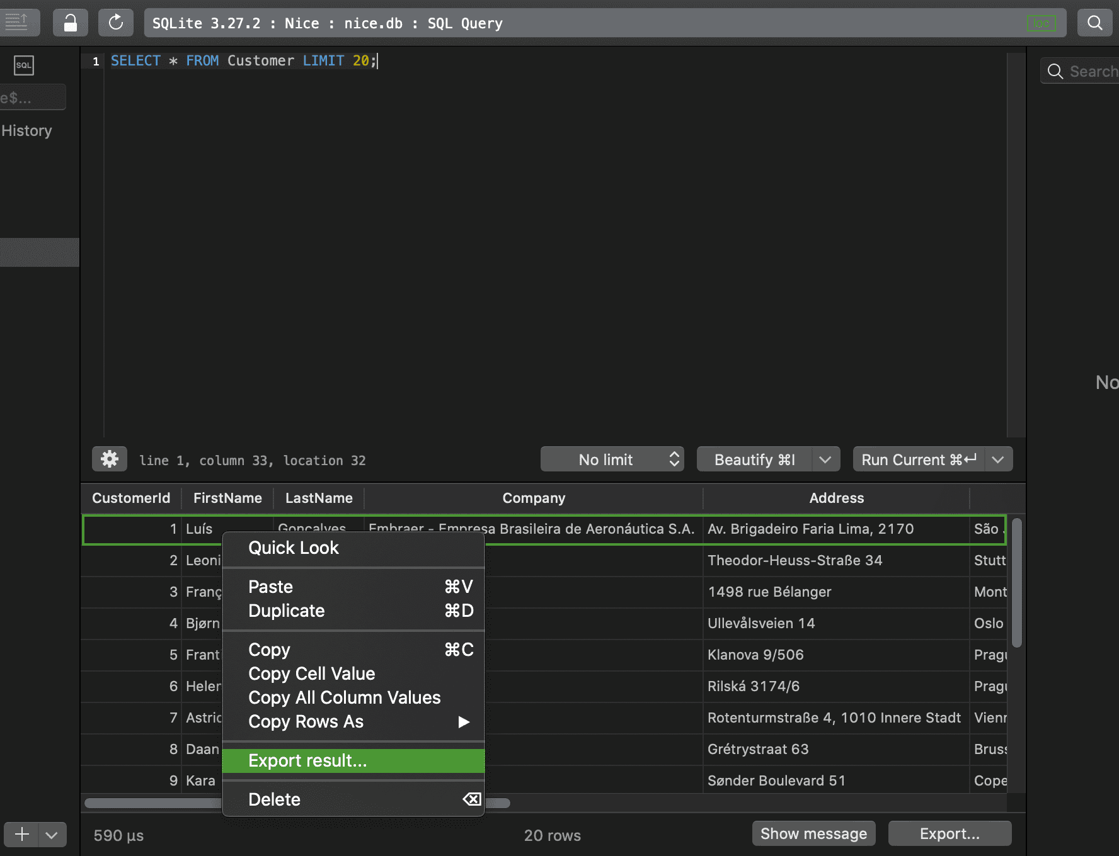Click Copy in the context menu
The width and height of the screenshot is (1119, 856).
353,650
